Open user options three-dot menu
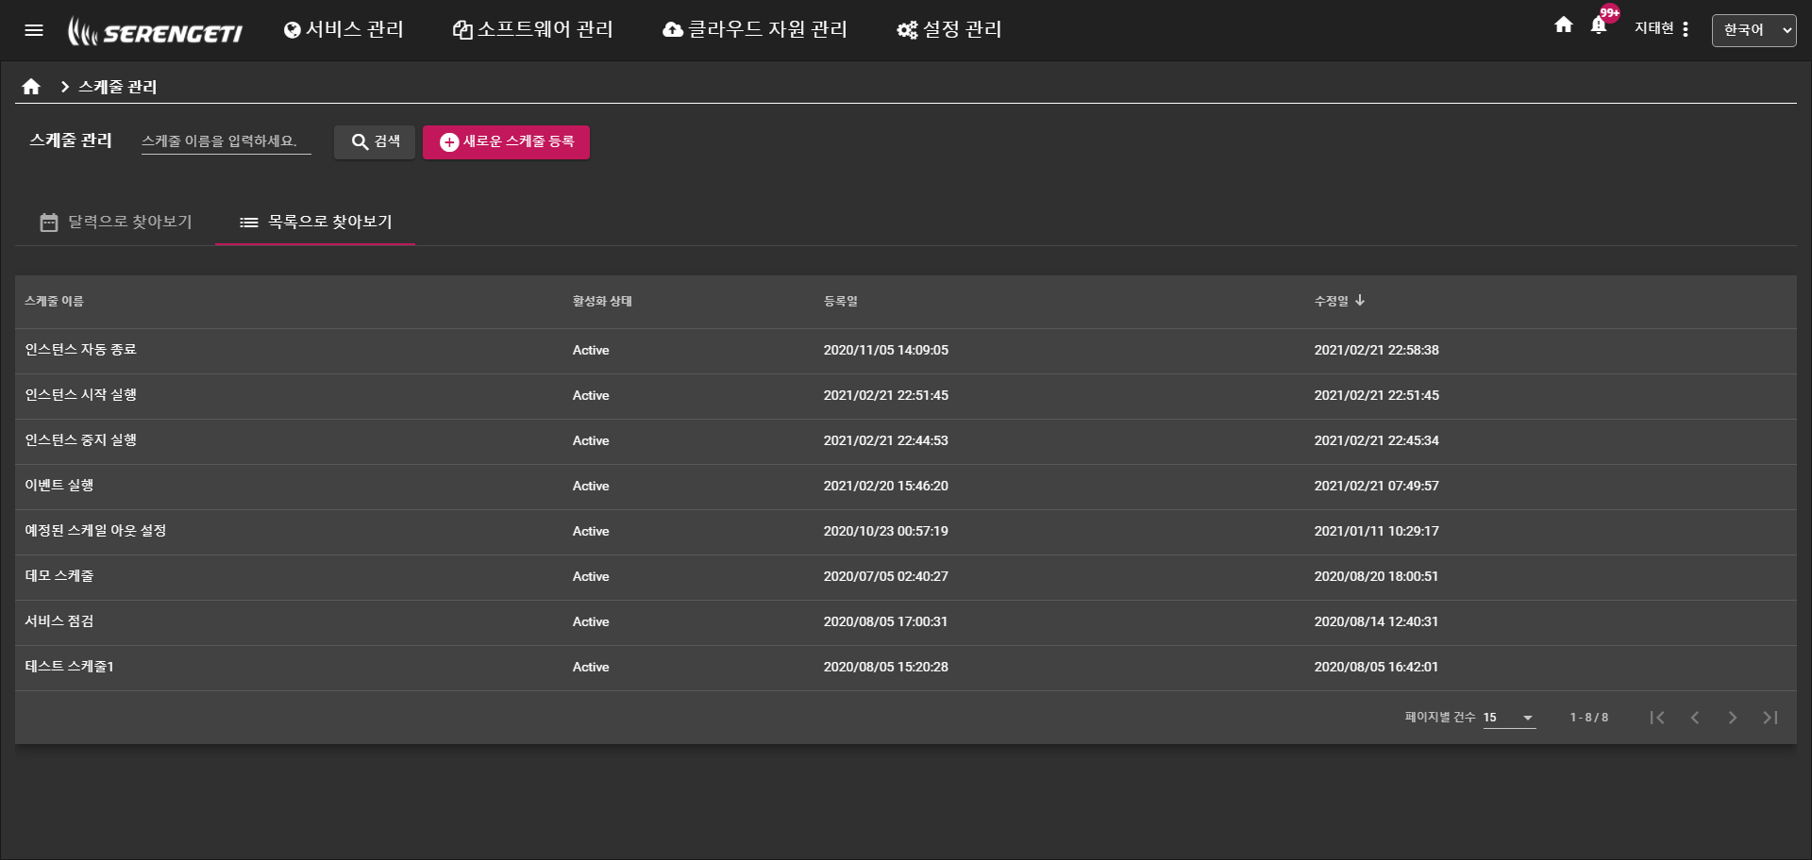 coord(1686,29)
